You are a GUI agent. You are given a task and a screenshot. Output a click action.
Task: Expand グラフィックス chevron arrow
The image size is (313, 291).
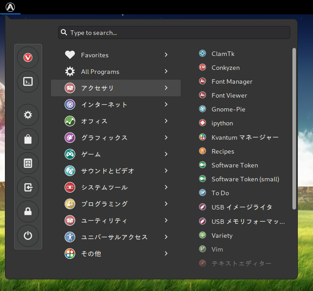pyautogui.click(x=166, y=137)
